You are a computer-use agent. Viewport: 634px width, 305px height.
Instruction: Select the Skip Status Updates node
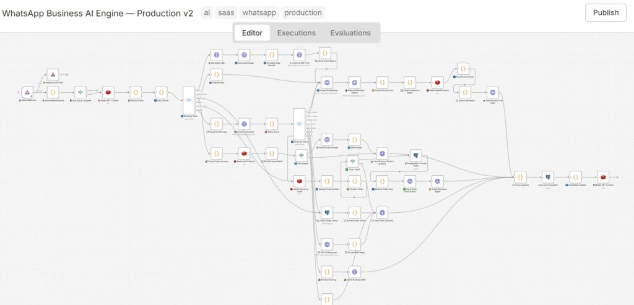coord(80,92)
